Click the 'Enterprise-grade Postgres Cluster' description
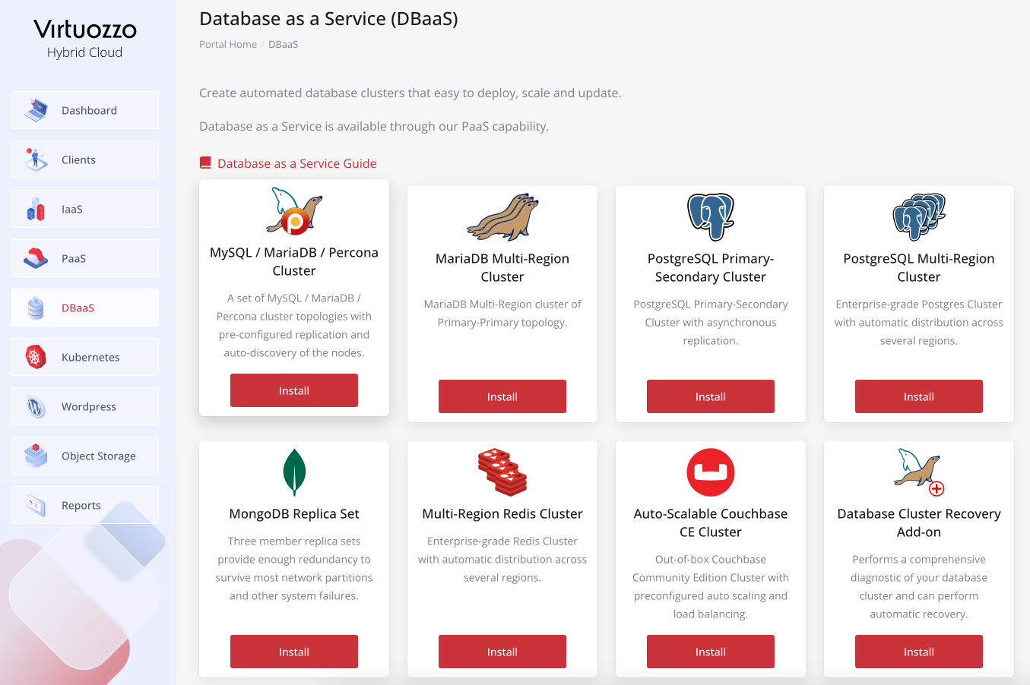The height and width of the screenshot is (685, 1030). point(919,323)
